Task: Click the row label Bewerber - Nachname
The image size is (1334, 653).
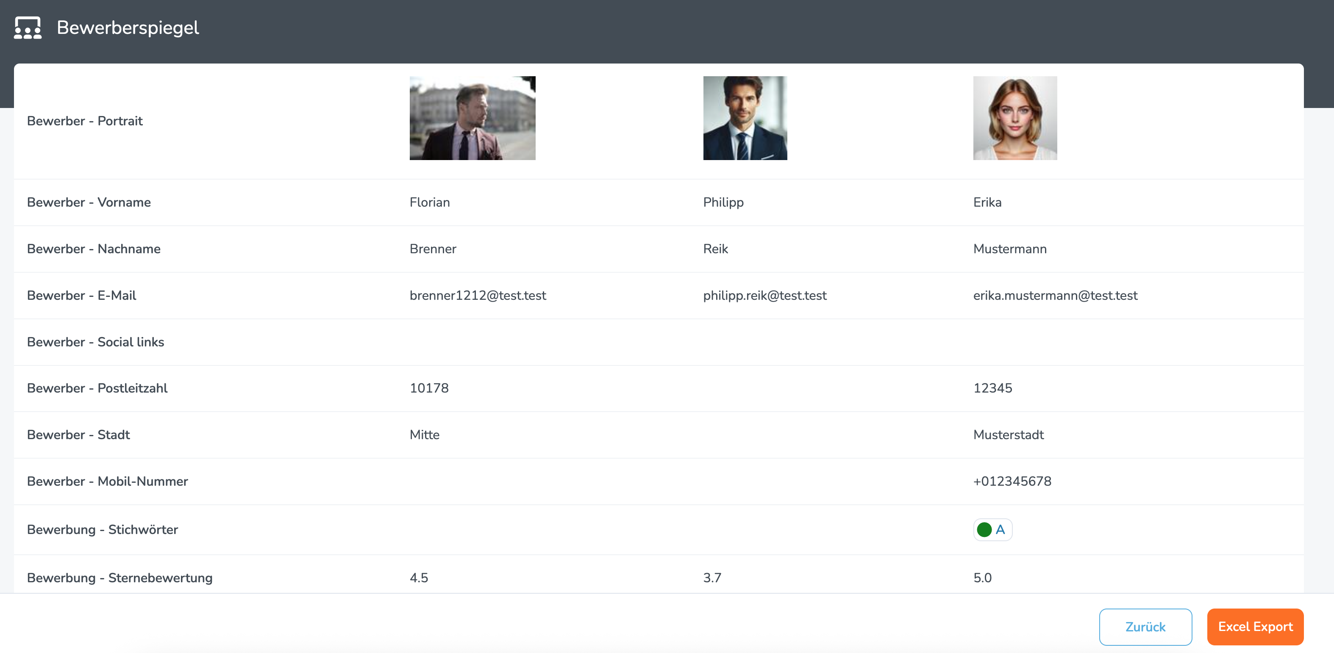Action: tap(93, 249)
